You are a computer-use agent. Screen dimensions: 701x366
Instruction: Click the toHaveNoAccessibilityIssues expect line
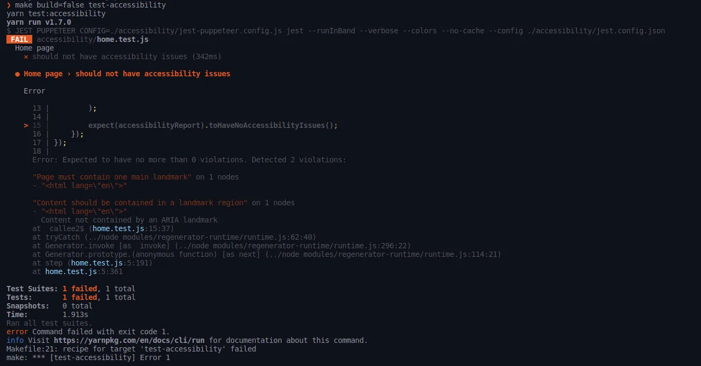213,126
